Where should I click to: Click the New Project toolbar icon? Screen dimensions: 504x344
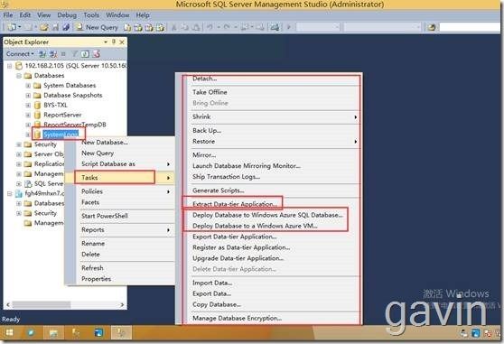[12, 27]
